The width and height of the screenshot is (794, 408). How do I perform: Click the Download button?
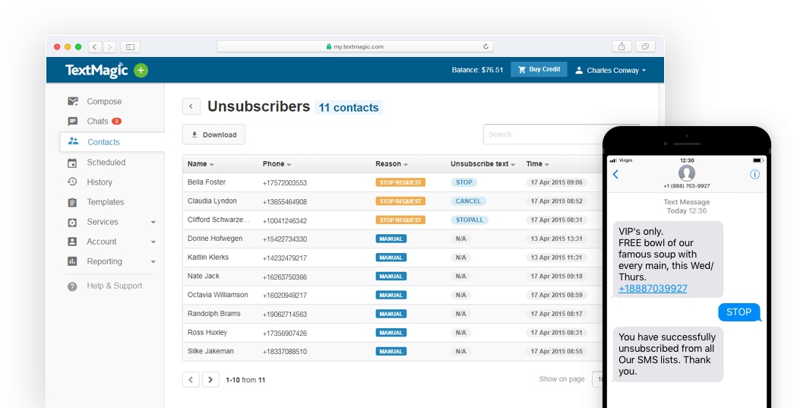click(214, 134)
